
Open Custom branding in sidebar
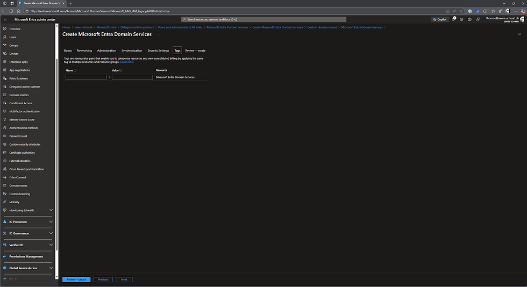19,194
